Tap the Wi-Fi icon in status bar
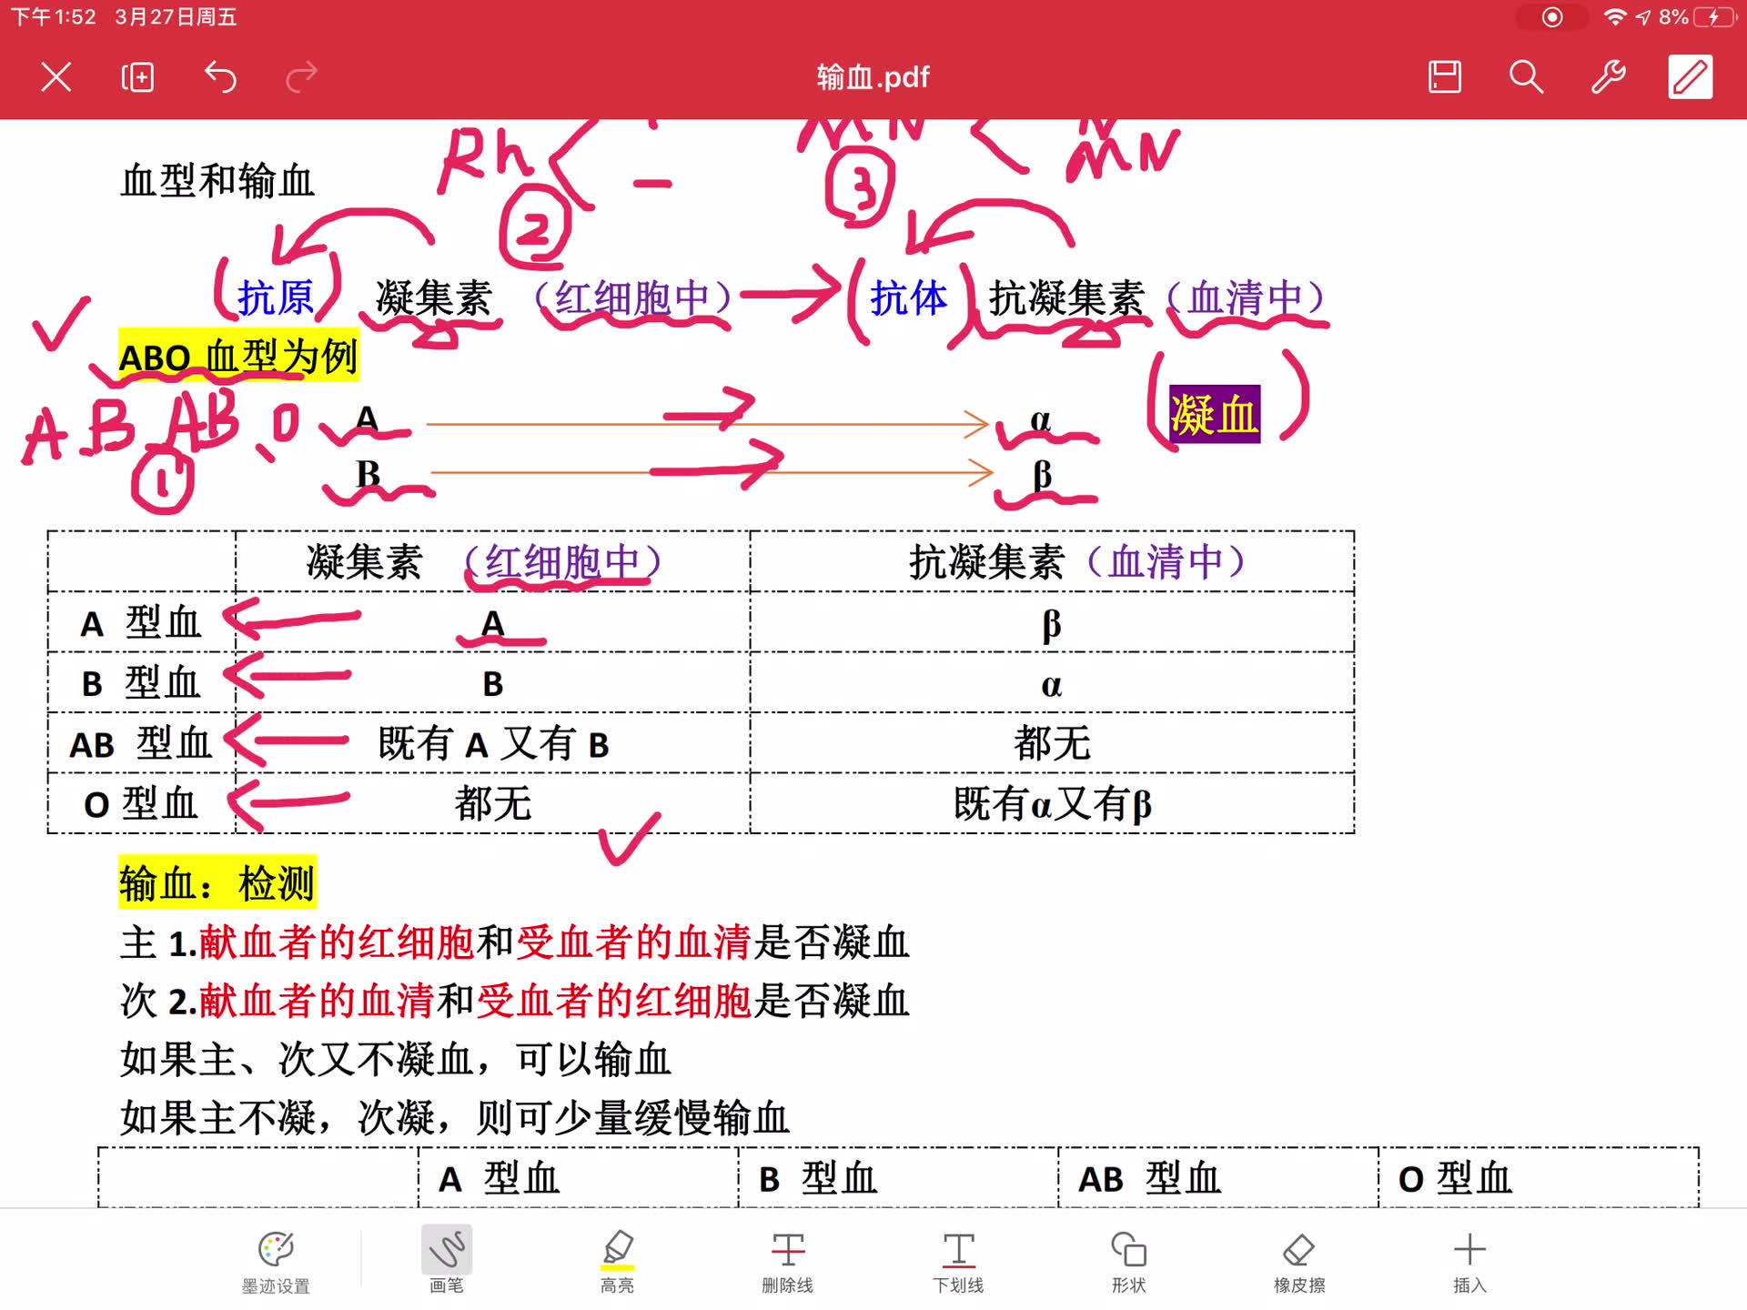Screen dimensions: 1747x1310 click(x=1615, y=17)
